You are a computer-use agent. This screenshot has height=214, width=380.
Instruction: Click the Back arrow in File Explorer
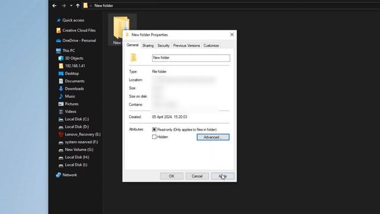click(x=55, y=5)
